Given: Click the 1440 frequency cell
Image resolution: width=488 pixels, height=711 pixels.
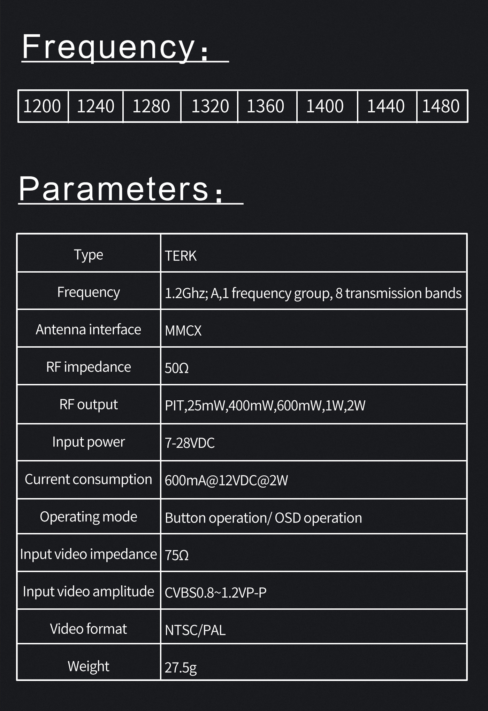Looking at the screenshot, I should (x=387, y=106).
